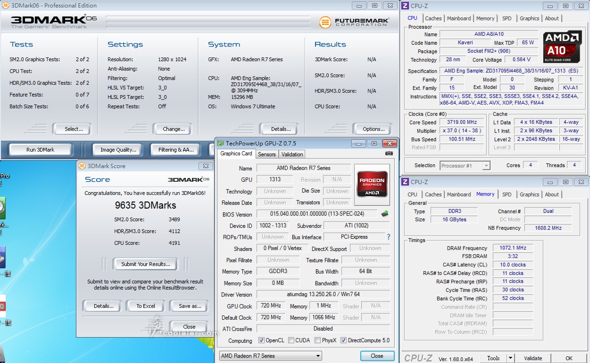This screenshot has width=590, height=363.
Task: Click the Radeon Graphics logo in GPU-Z
Action: 372,185
